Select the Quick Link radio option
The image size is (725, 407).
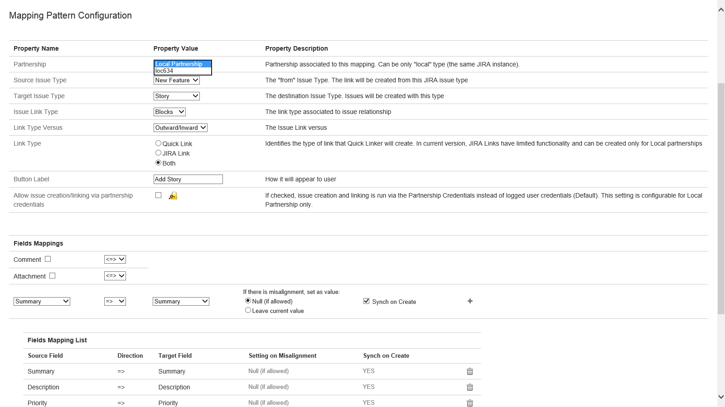tap(158, 143)
